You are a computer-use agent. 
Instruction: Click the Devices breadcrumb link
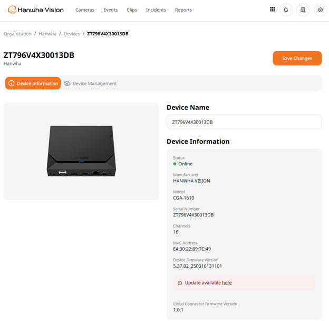point(72,34)
